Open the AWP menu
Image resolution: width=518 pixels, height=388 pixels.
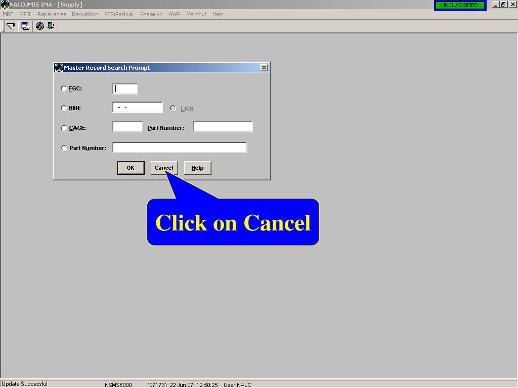(x=175, y=14)
